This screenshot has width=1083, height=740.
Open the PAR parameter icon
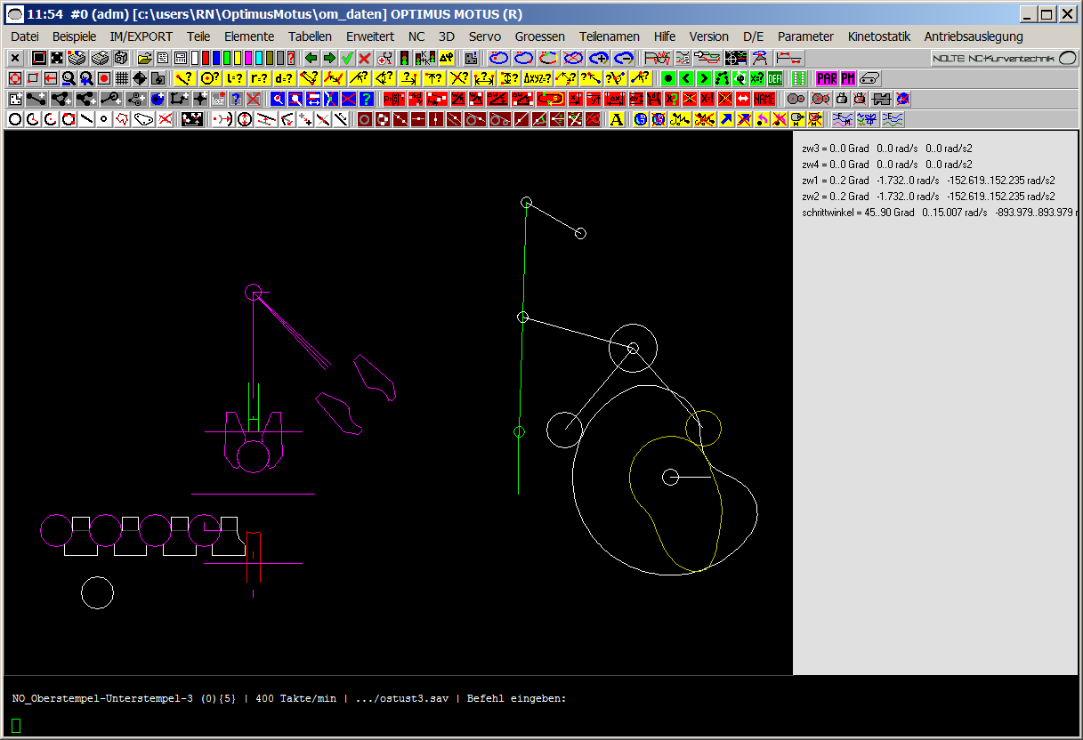[x=827, y=78]
